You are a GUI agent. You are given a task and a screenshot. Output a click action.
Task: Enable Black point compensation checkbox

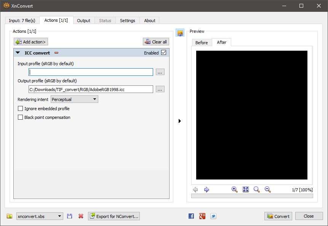(x=21, y=117)
